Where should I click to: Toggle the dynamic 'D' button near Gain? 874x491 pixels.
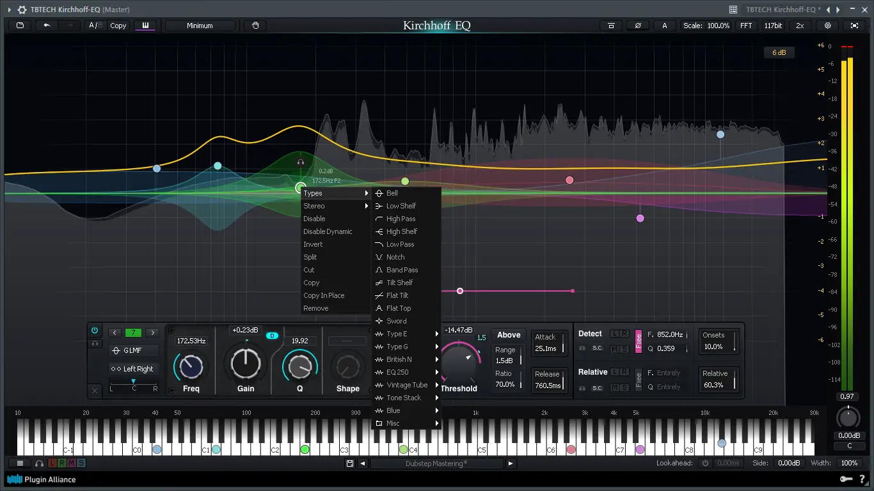[272, 336]
